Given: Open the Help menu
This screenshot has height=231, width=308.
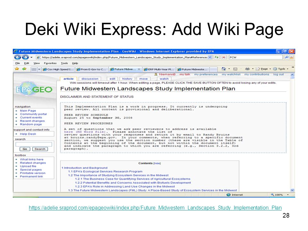Looking at the screenshot, I should [75, 63].
